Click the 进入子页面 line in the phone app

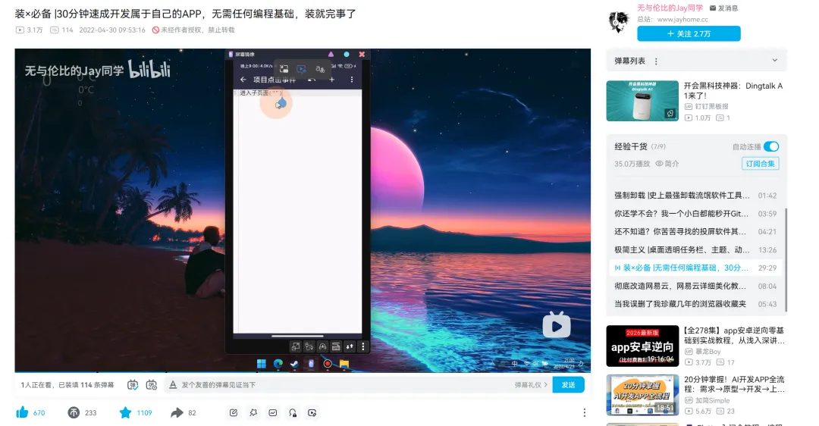(261, 93)
